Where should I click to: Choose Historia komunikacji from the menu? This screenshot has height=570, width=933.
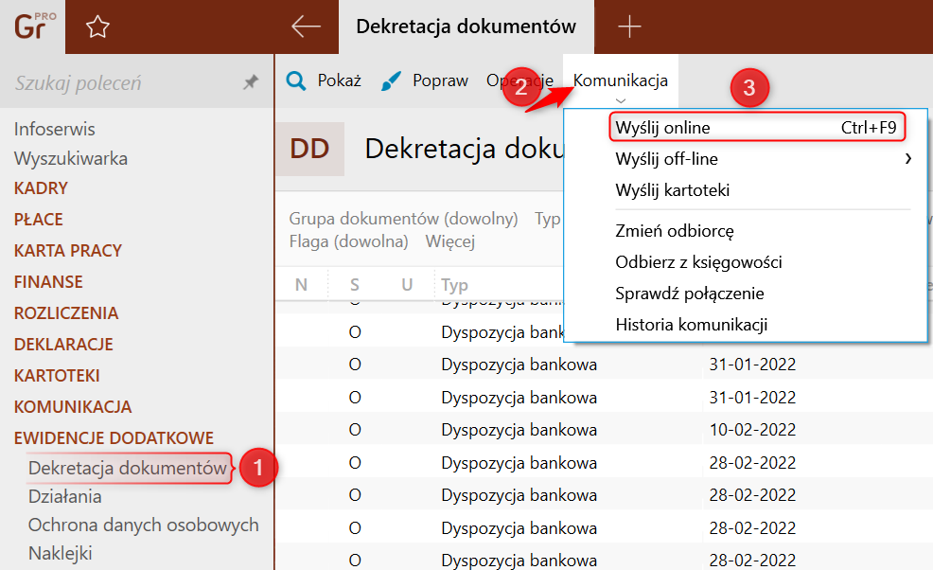(691, 325)
